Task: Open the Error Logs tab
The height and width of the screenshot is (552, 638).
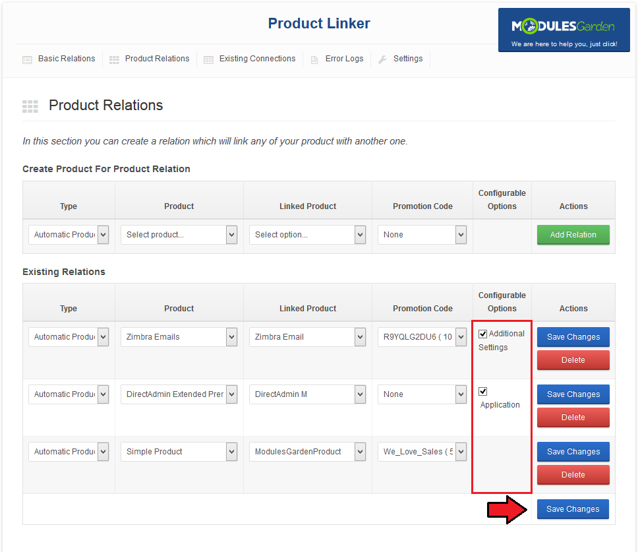Action: 344,59
